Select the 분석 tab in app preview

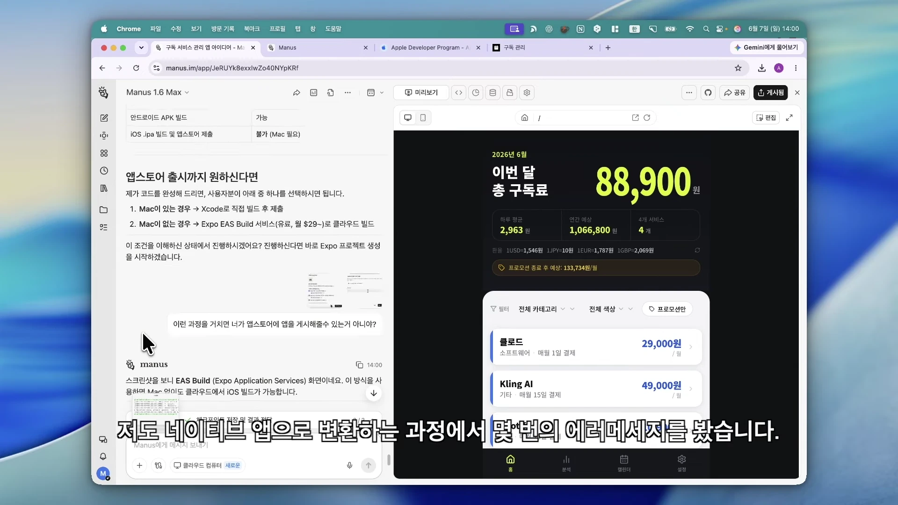(x=566, y=463)
